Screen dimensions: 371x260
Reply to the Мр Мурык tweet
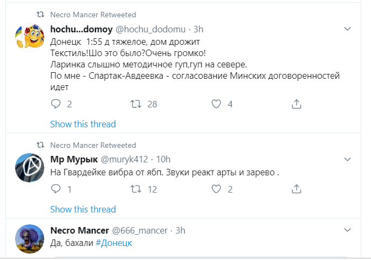56,189
